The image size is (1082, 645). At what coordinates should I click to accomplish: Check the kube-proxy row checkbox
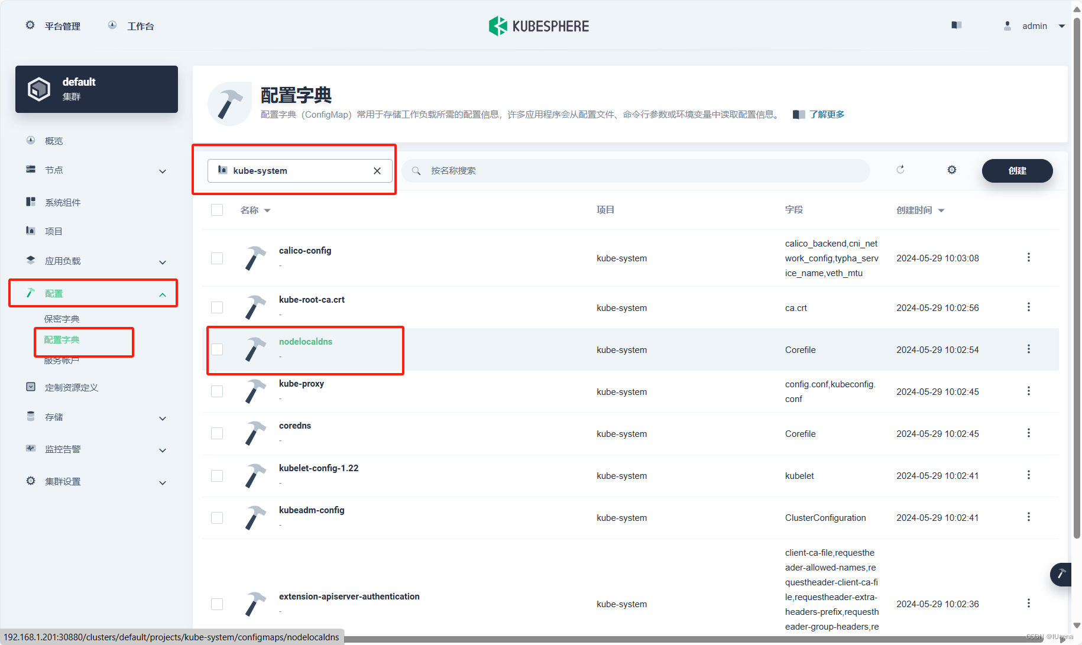tap(217, 391)
